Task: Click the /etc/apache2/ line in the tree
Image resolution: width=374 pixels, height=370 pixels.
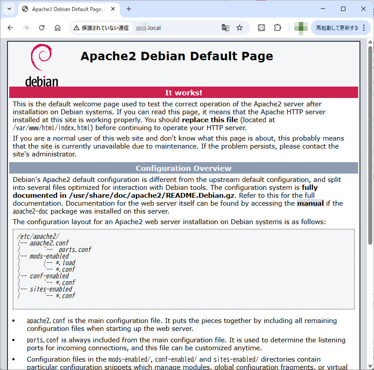Action: click(x=38, y=236)
